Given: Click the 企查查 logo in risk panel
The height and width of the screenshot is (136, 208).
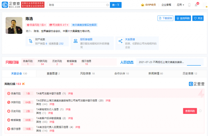Looking at the screenshot, I should pos(196,84).
